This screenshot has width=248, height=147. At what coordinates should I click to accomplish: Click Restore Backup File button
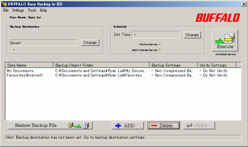pos(50,125)
